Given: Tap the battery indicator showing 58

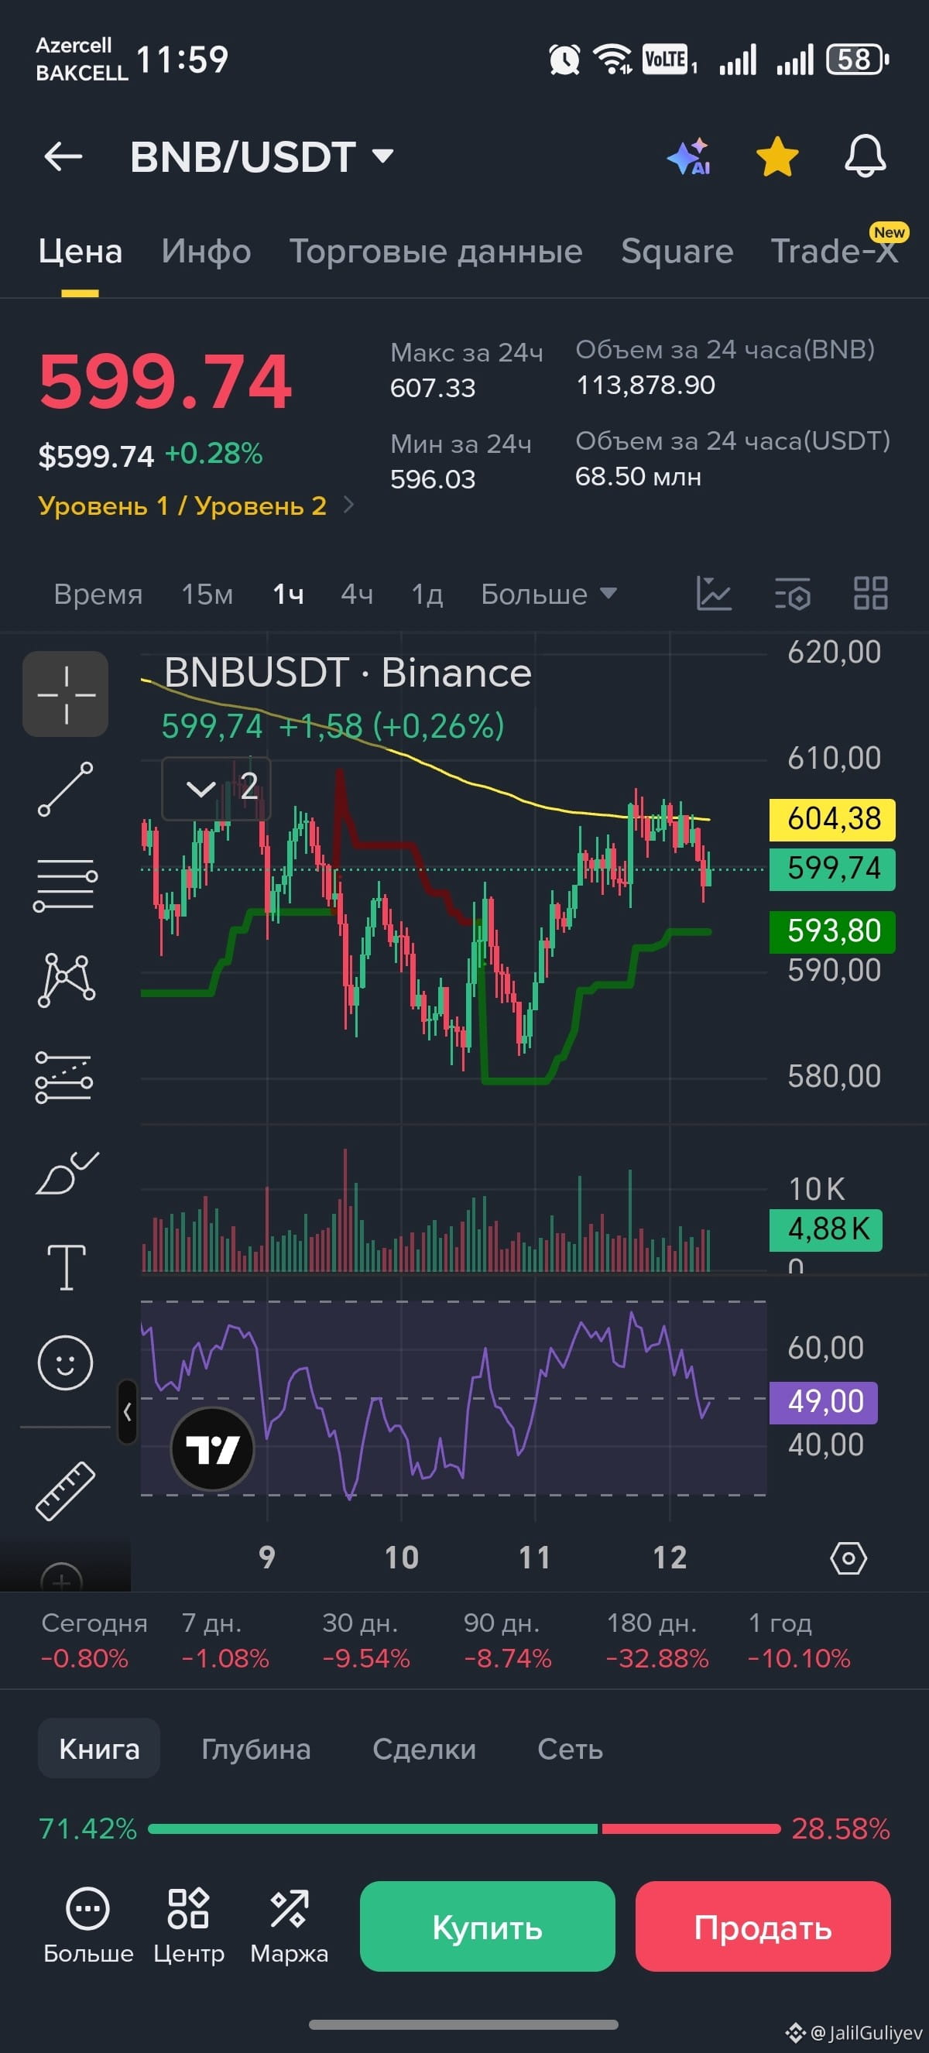Looking at the screenshot, I should point(857,60).
